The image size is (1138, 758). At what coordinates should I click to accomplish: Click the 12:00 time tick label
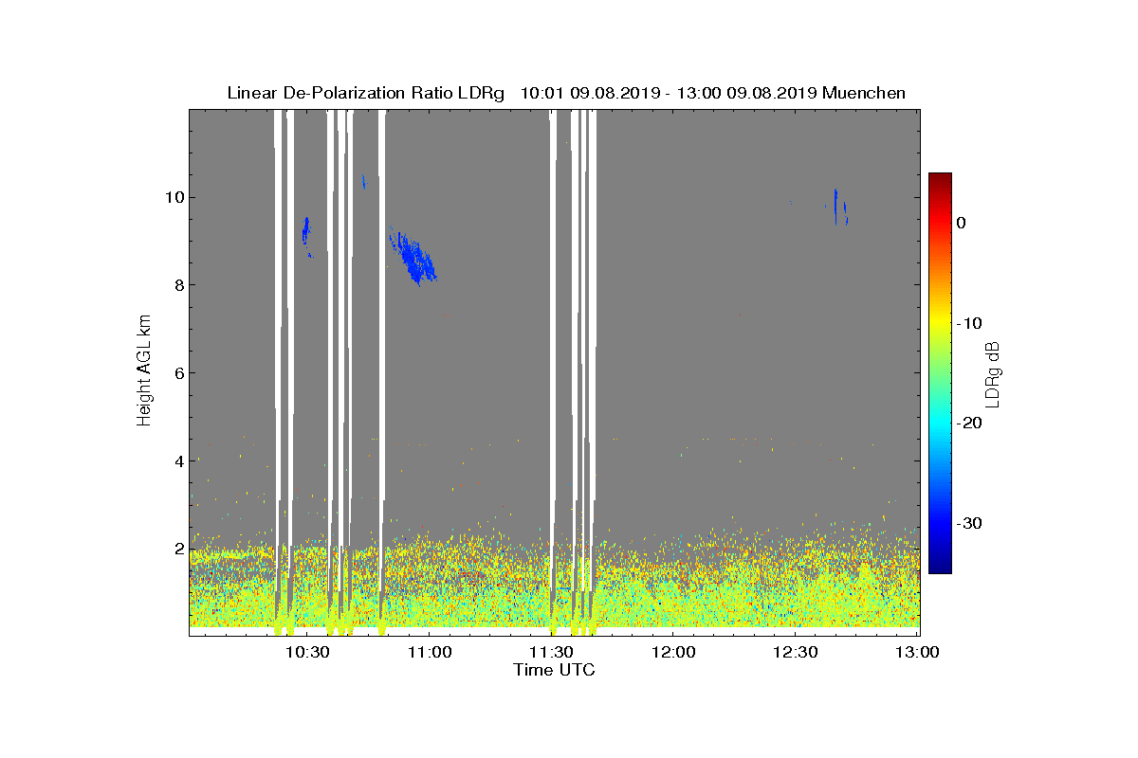coord(673,653)
